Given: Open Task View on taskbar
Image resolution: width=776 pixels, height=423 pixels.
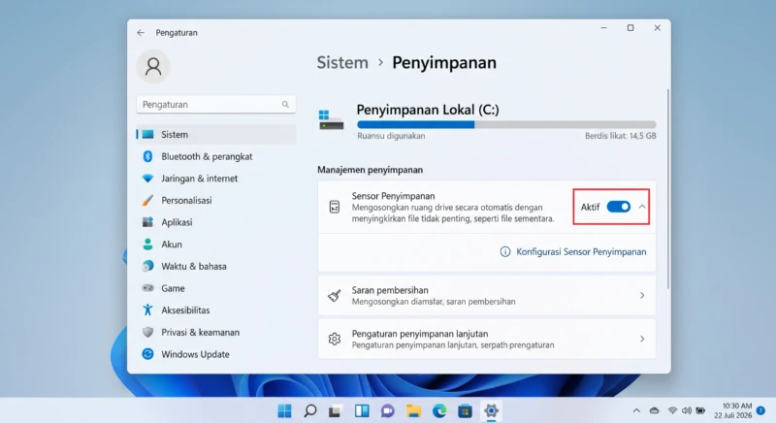Looking at the screenshot, I should (336, 410).
